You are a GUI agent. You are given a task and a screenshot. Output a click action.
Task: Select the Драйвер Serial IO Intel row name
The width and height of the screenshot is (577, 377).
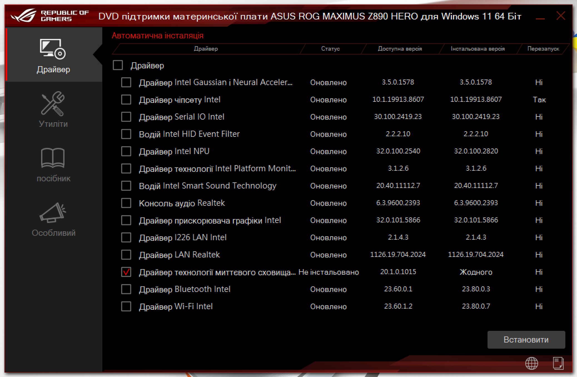pyautogui.click(x=181, y=117)
